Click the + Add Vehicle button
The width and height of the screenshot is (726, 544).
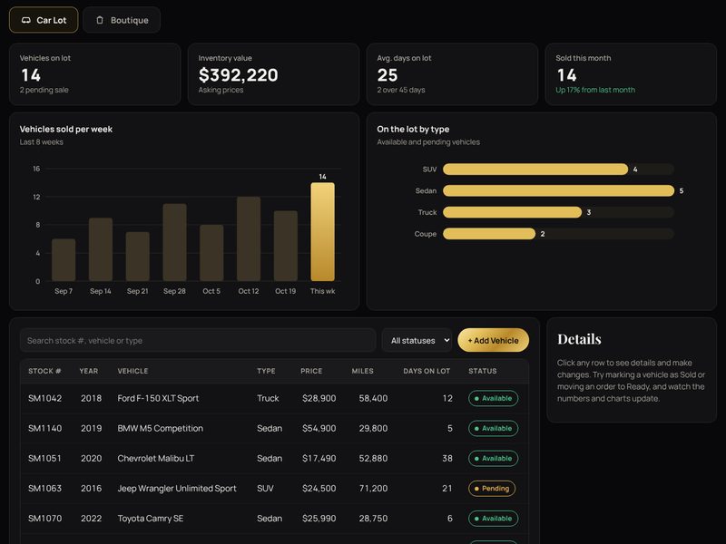tap(493, 341)
